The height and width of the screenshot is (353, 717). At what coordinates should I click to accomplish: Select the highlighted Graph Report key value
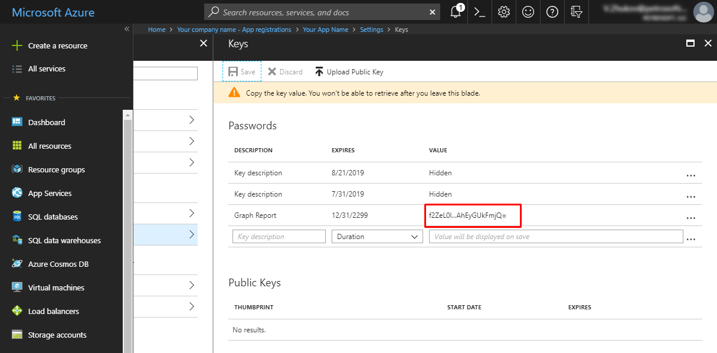[473, 215]
